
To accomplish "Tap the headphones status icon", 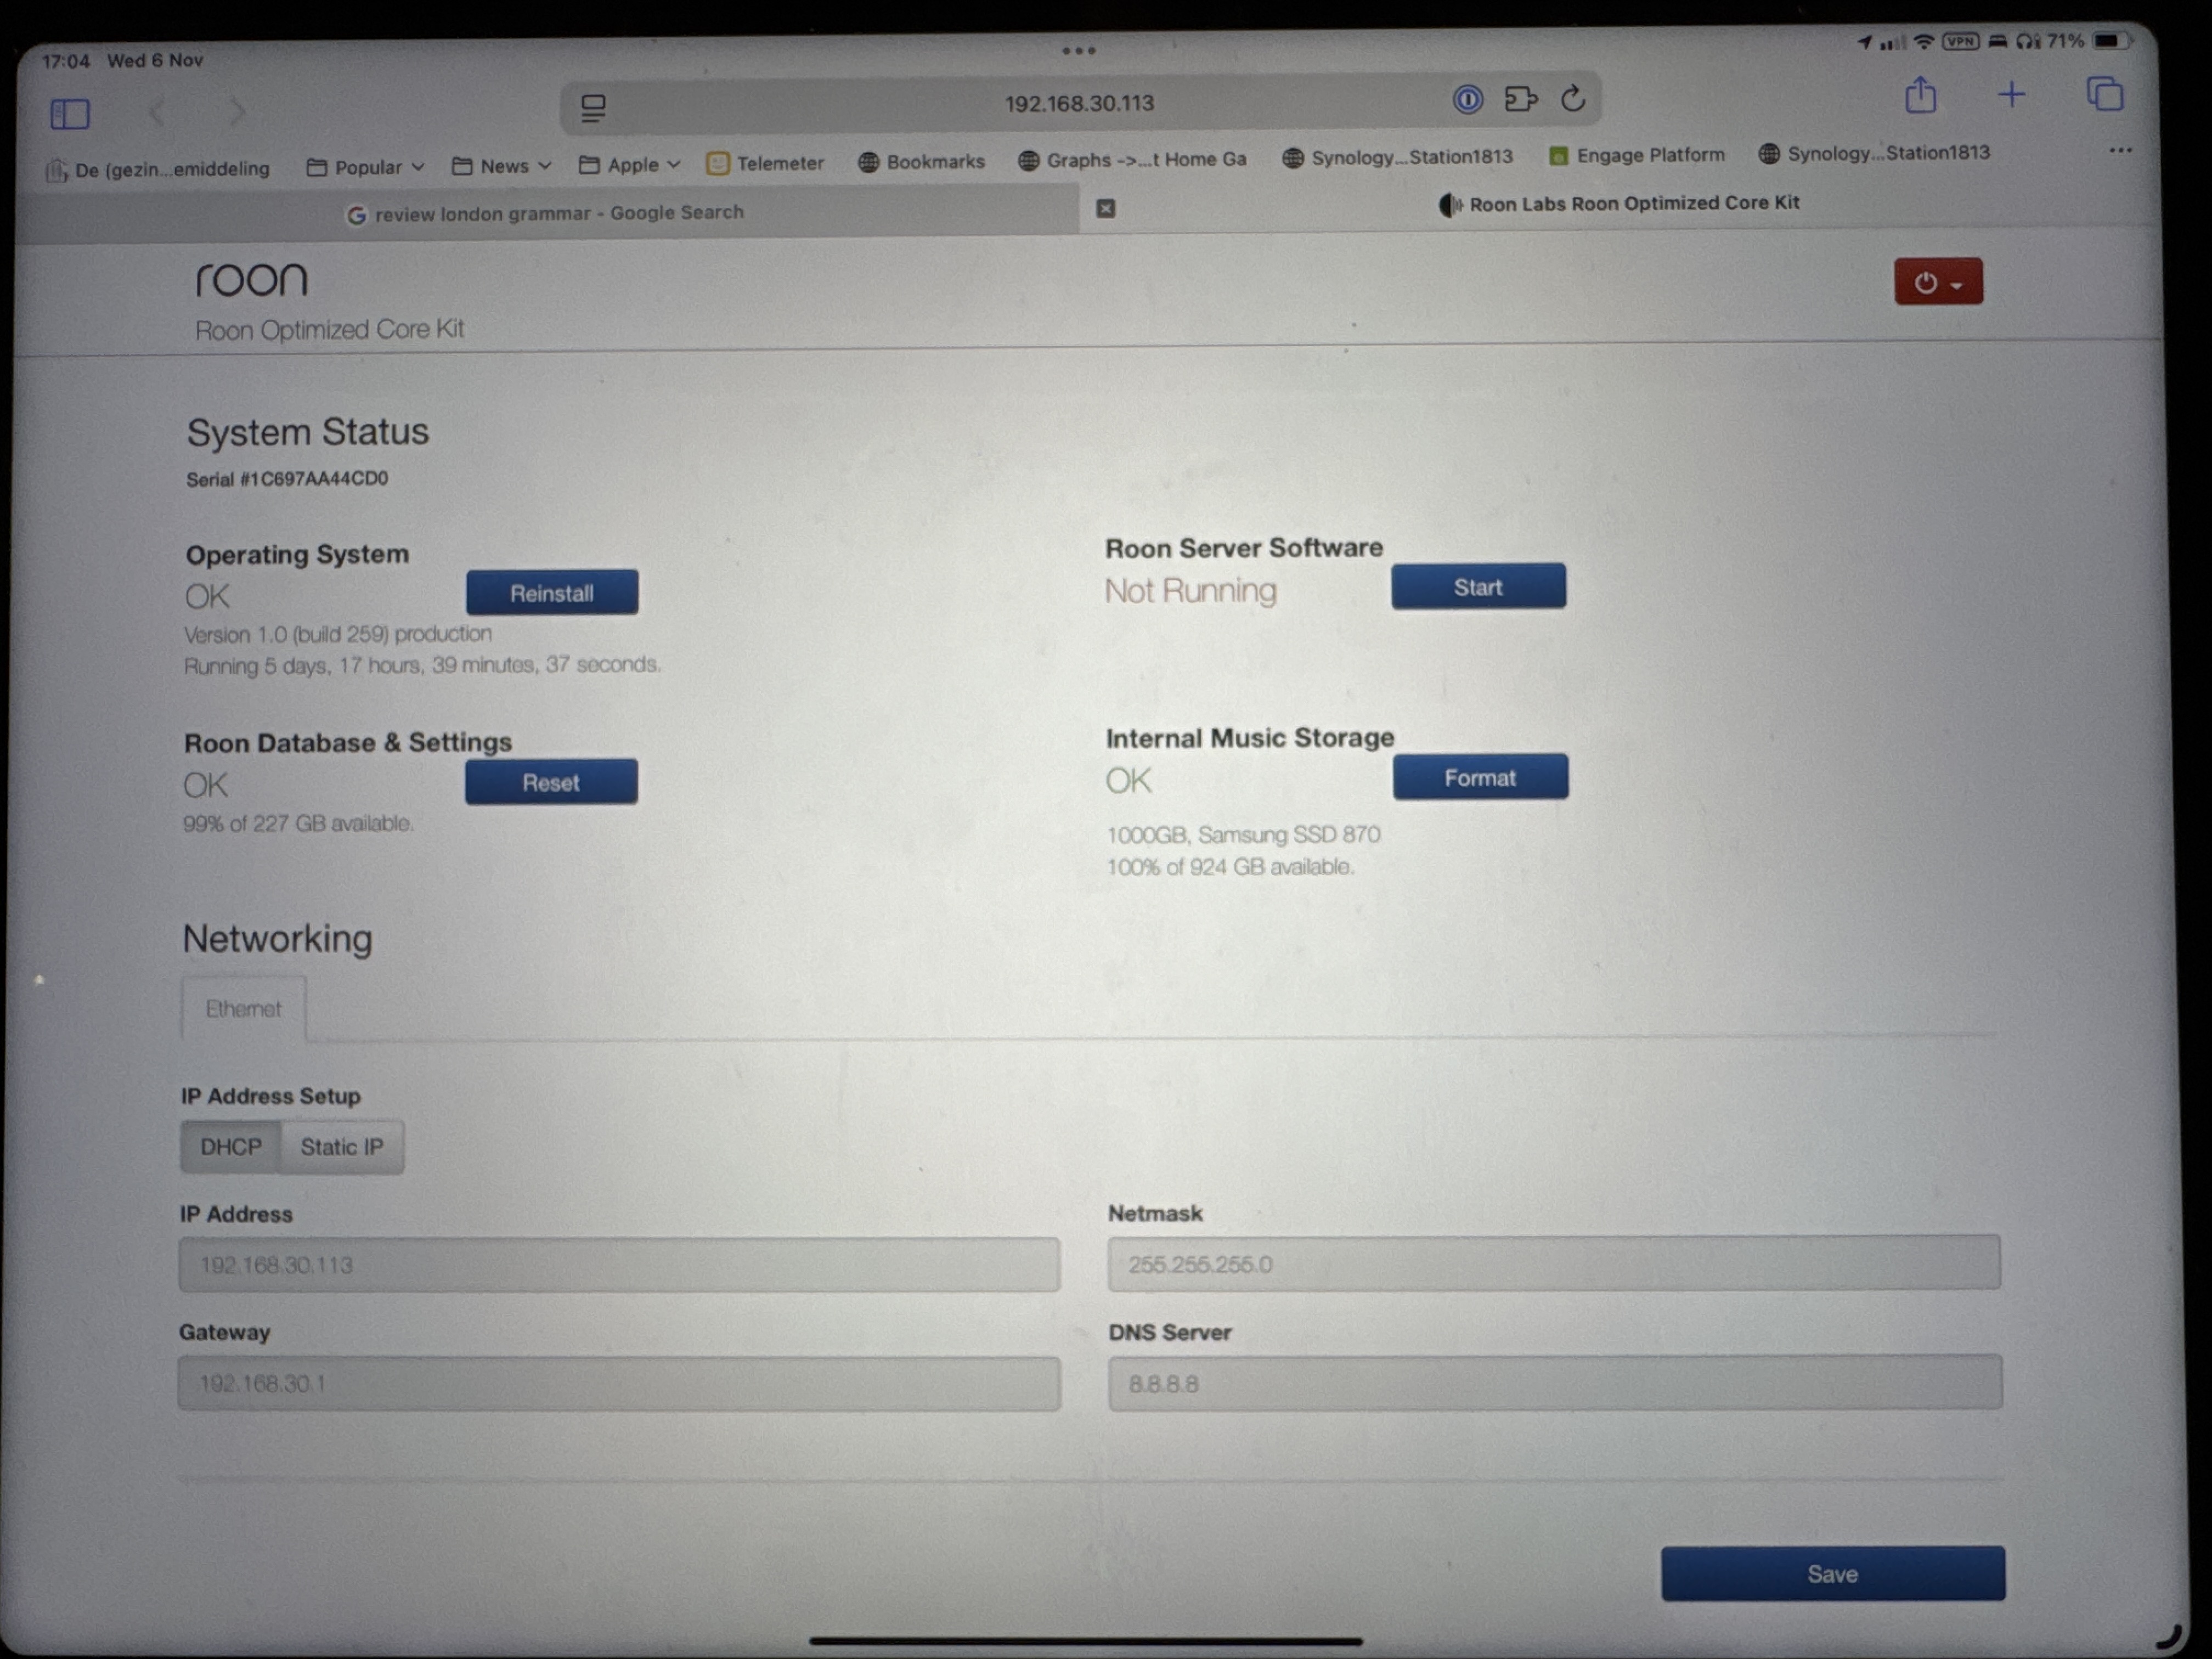I will click(2028, 41).
